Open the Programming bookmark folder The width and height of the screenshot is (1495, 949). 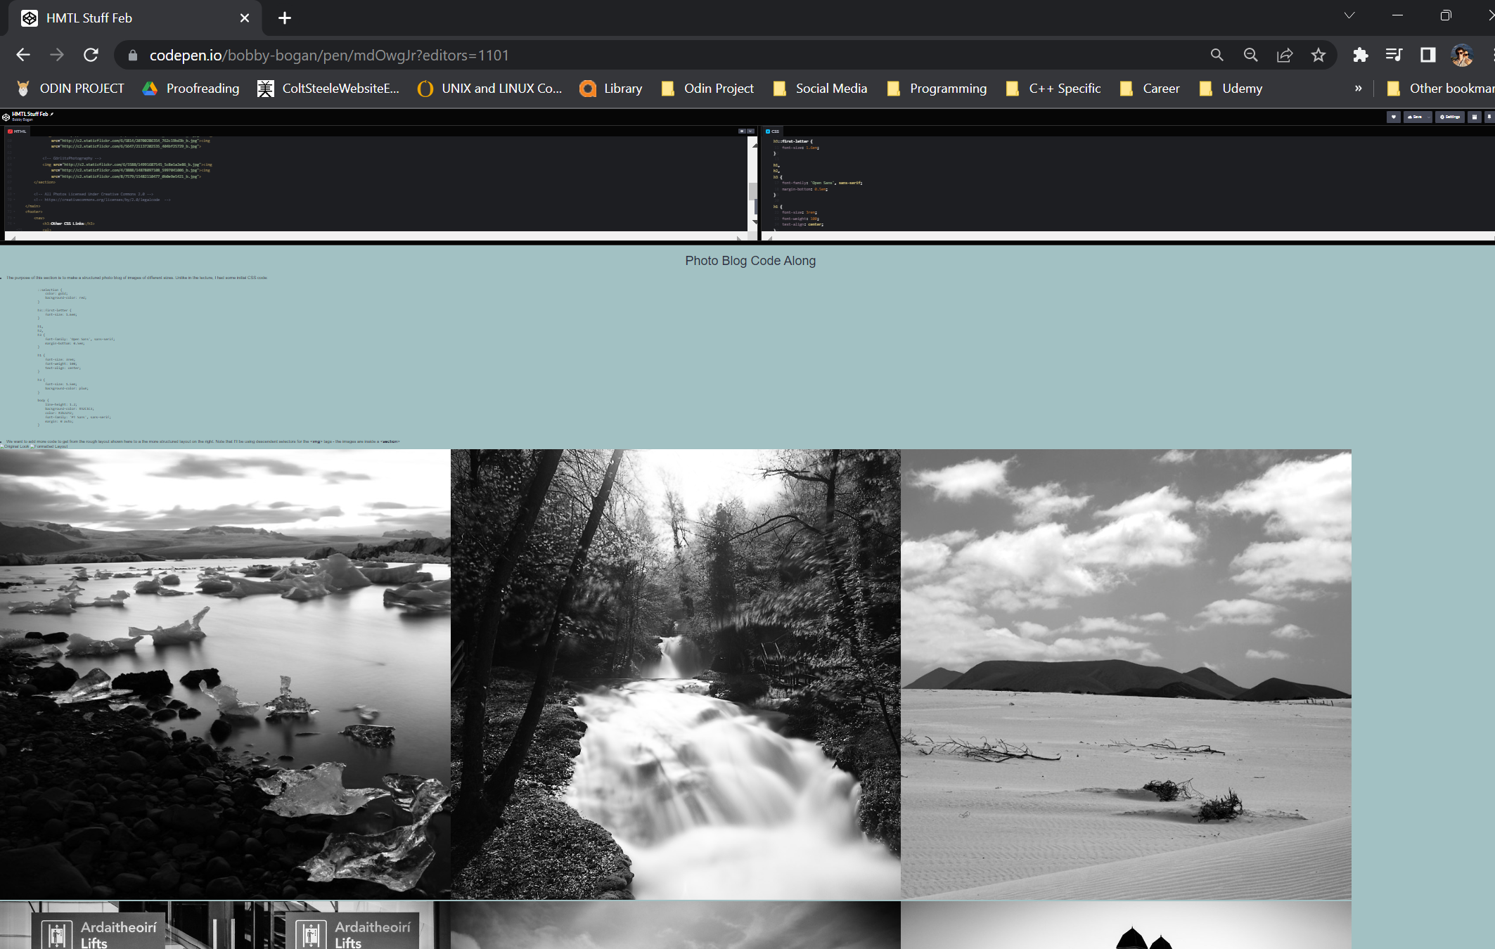pos(937,89)
